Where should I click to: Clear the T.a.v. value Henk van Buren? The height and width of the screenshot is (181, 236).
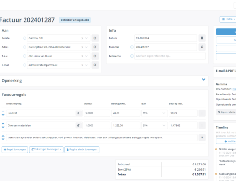tap(82, 56)
